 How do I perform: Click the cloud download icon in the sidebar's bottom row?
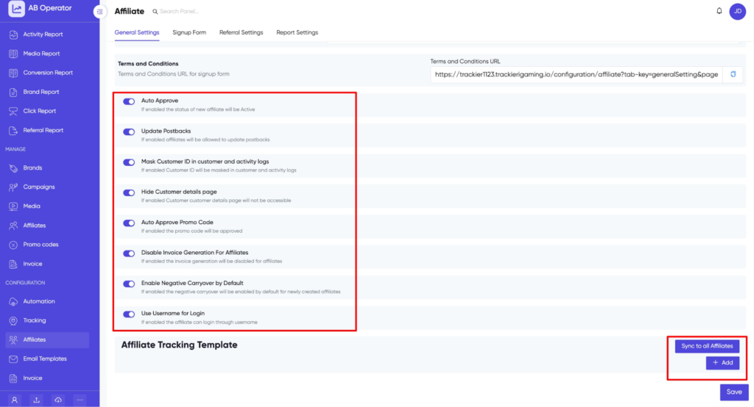click(58, 400)
